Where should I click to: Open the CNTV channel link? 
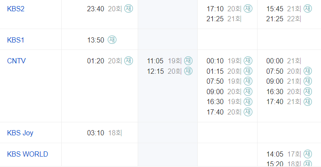pyautogui.click(x=17, y=61)
